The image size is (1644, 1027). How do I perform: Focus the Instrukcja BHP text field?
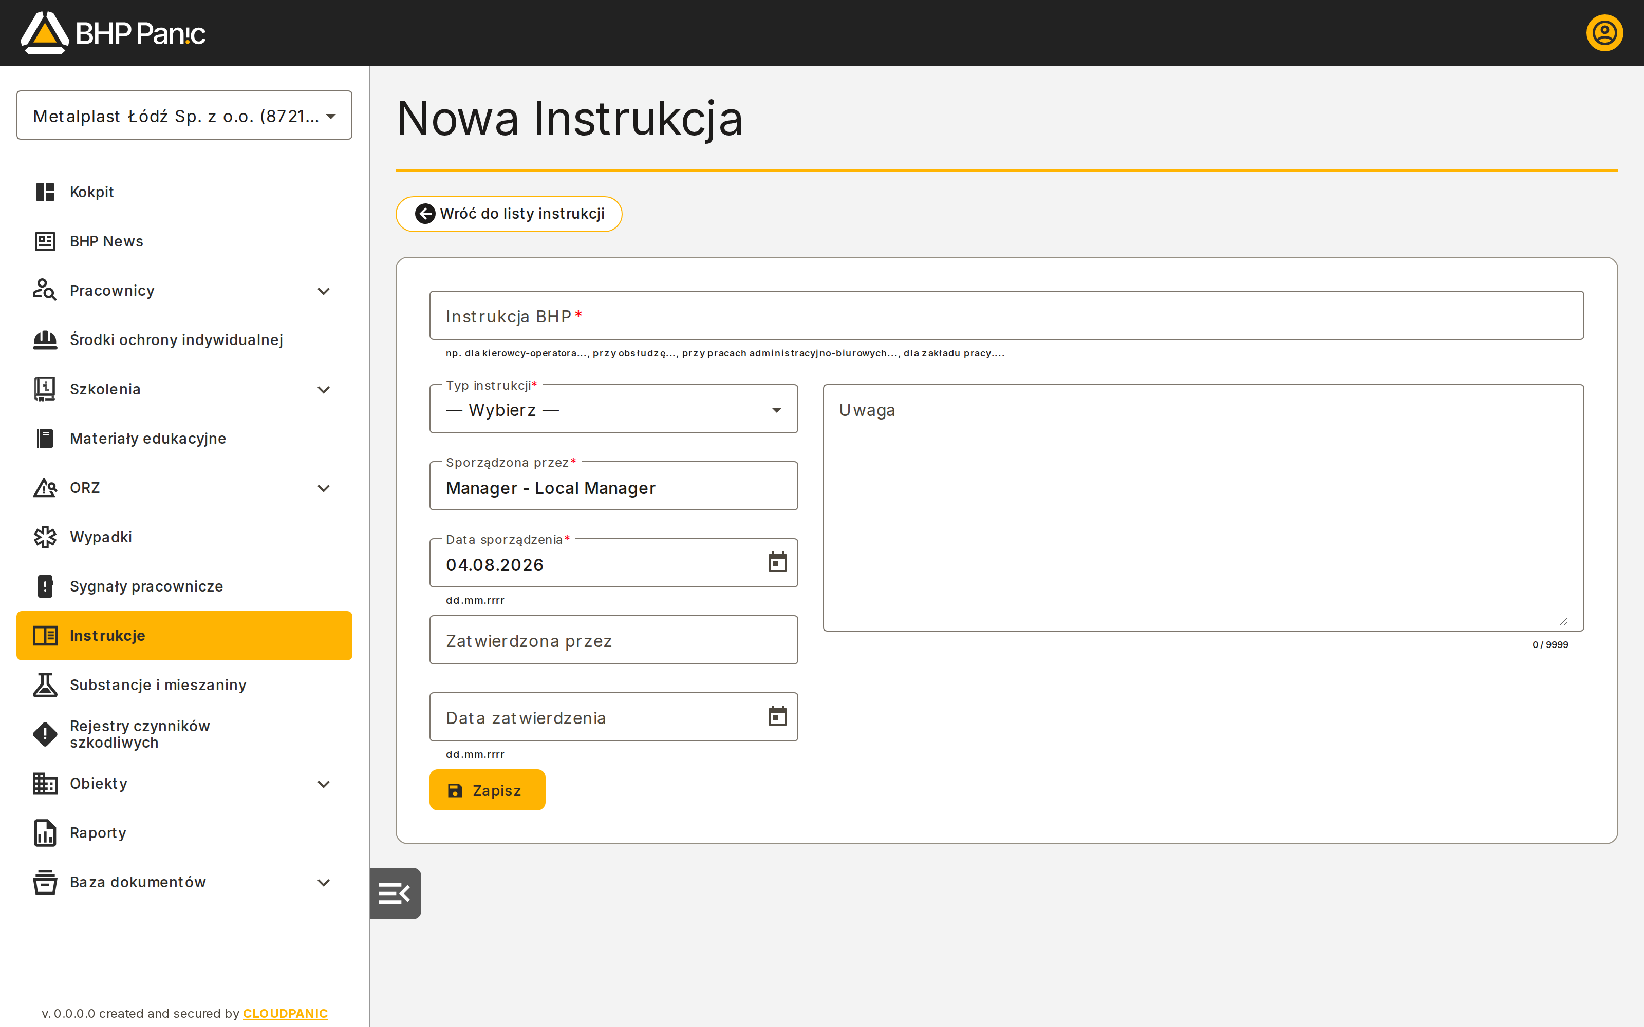(x=1006, y=315)
